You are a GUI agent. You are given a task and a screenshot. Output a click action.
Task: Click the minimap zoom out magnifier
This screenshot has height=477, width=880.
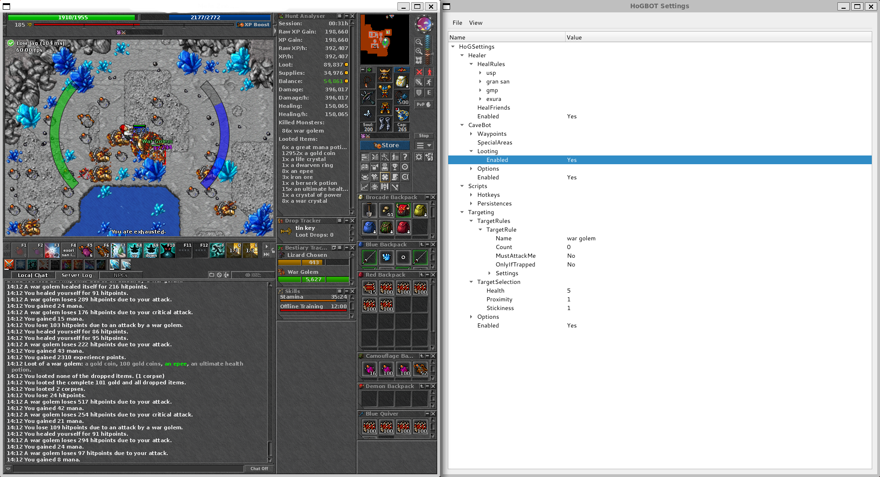point(418,42)
